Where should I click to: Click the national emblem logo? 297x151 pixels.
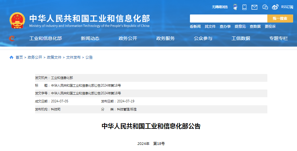(17, 20)
